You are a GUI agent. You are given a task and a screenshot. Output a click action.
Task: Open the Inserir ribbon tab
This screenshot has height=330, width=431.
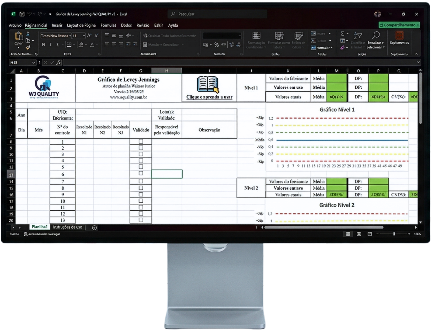tap(57, 25)
